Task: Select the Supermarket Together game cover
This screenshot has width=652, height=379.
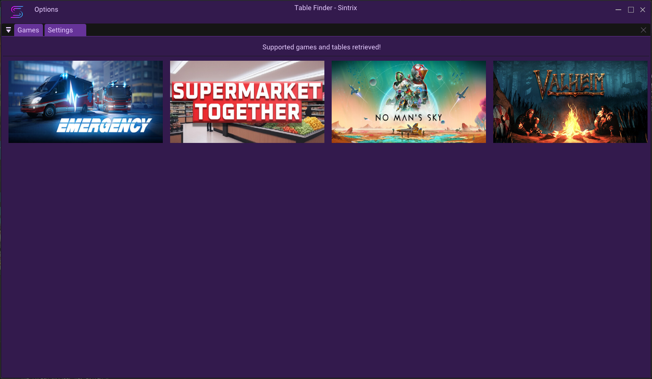Action: pyautogui.click(x=247, y=102)
